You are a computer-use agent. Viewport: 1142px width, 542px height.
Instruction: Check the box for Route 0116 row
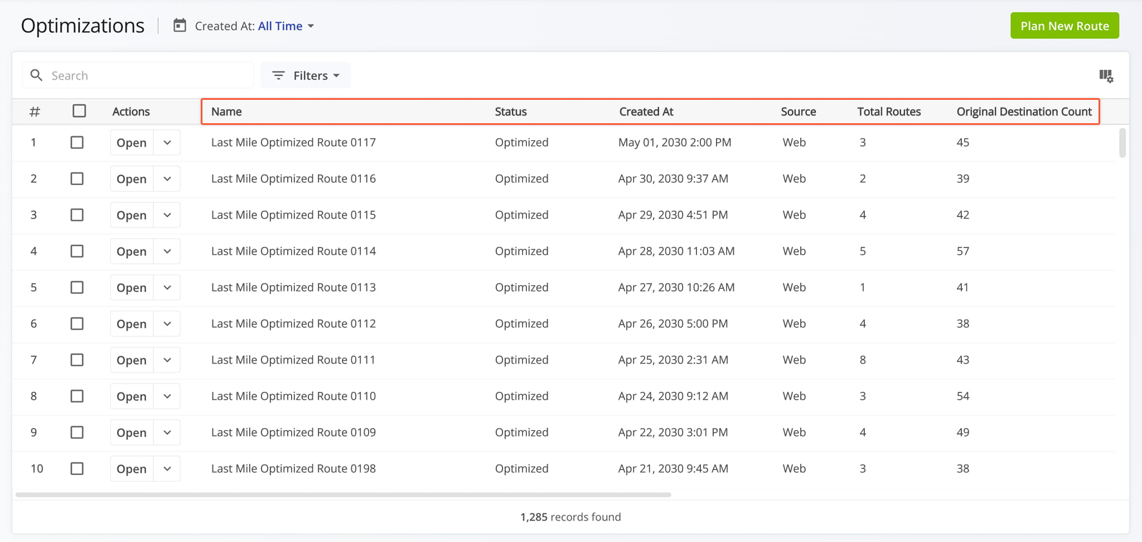pyautogui.click(x=77, y=178)
